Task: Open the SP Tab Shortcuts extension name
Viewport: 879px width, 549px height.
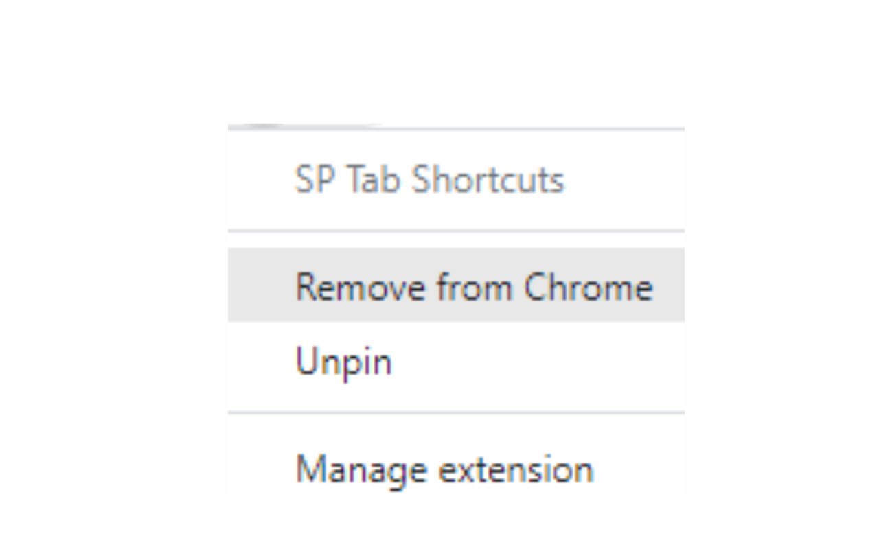Action: tap(429, 180)
